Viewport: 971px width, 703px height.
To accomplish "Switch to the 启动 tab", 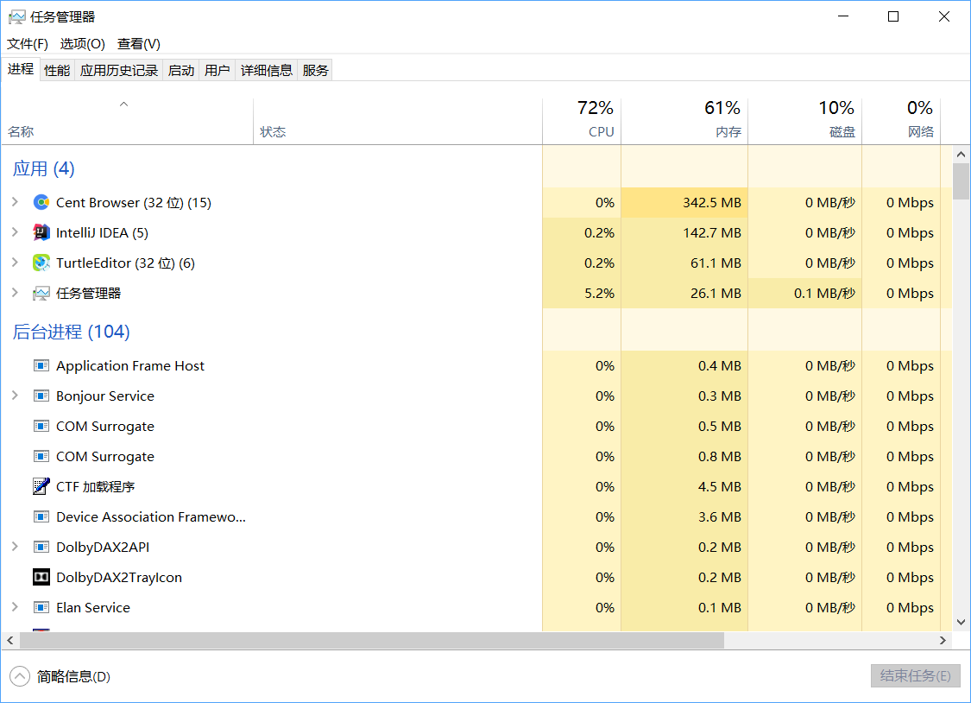I will click(x=181, y=71).
